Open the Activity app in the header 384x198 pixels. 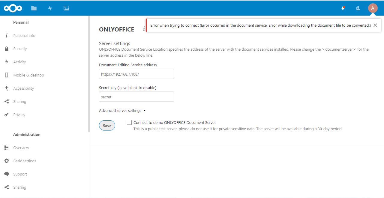50,8
